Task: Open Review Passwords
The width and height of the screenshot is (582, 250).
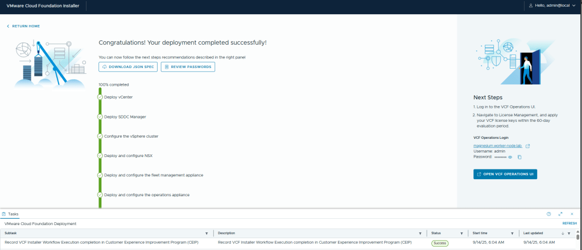Action: pyautogui.click(x=188, y=67)
